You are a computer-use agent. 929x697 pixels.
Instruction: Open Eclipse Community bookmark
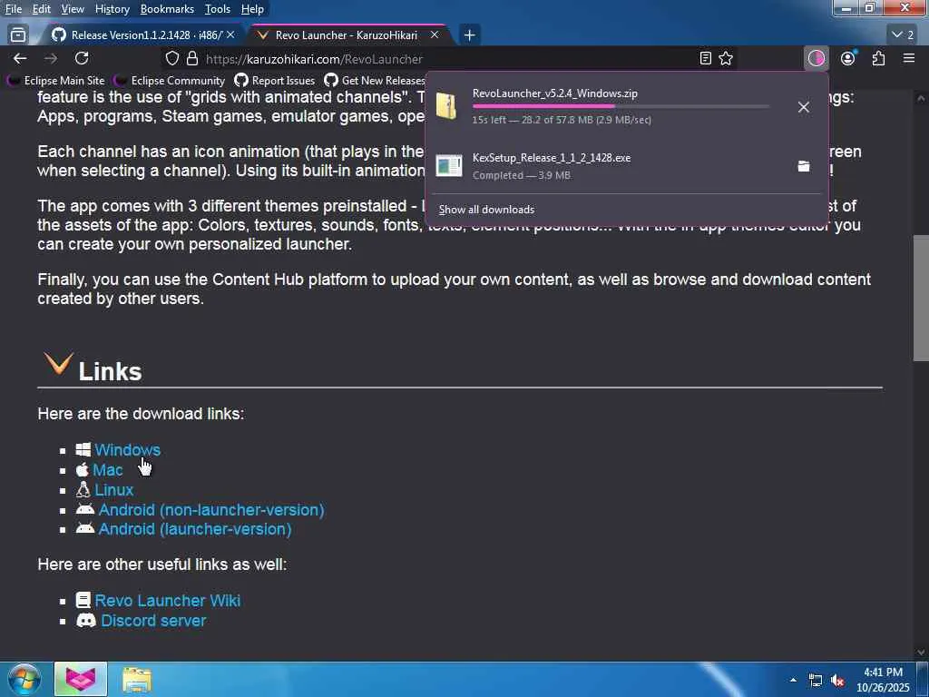(x=170, y=80)
